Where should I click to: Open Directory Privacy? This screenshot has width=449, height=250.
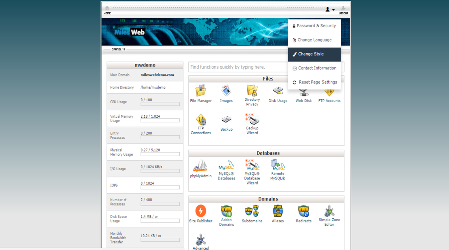coord(252,90)
